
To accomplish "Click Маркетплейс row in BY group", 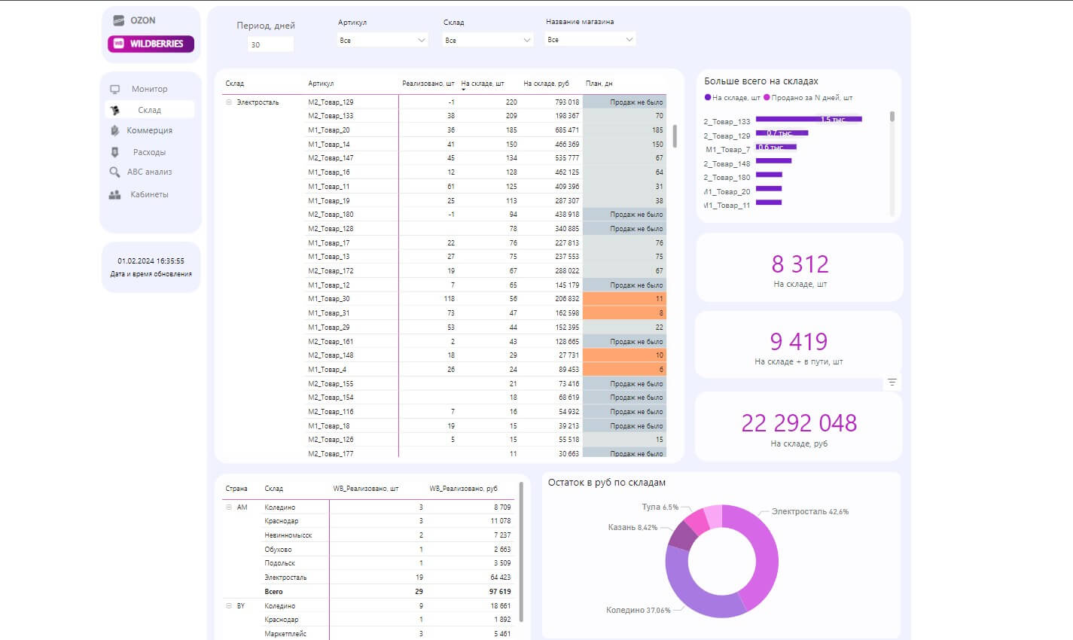I will pos(388,634).
